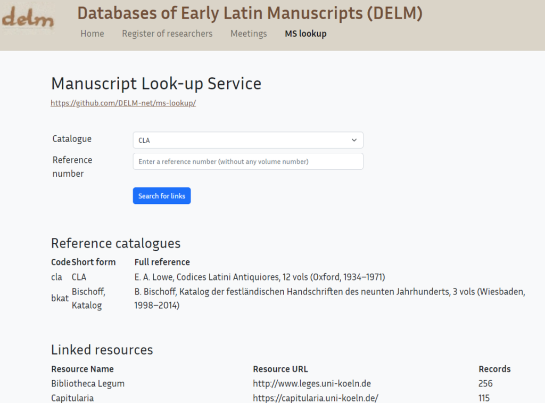
Task: Select the cla catalogue code entry
Action: click(x=56, y=277)
